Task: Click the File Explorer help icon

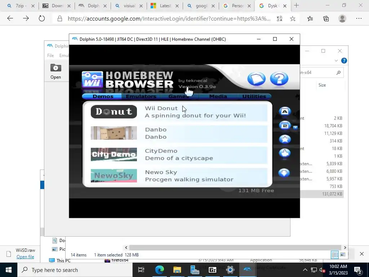Action: pos(344,61)
